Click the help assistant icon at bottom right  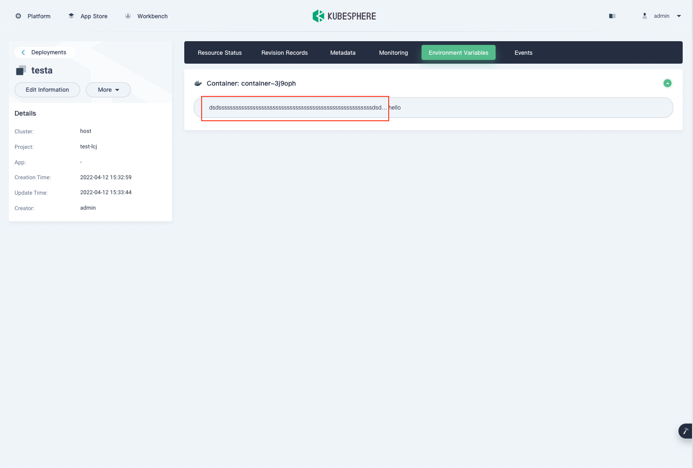coord(685,431)
